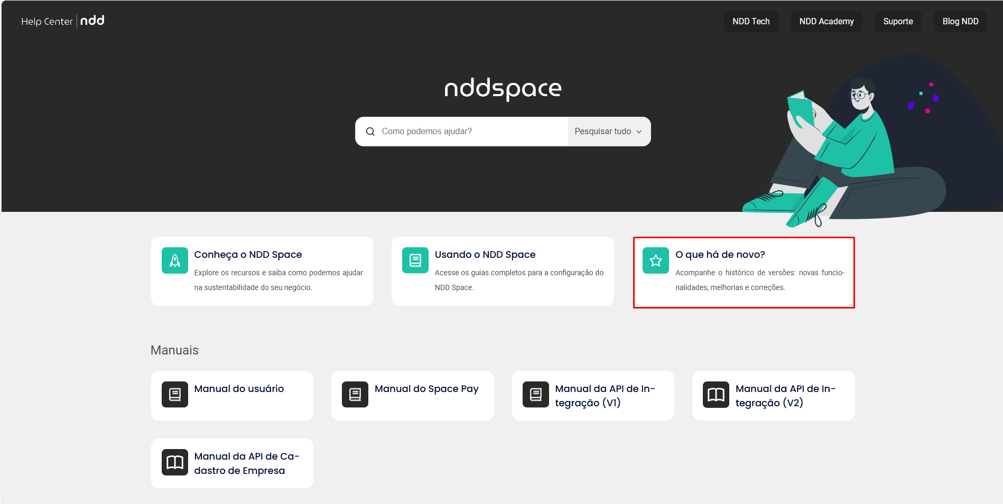Click the star icon for O que há de novo

[656, 260]
